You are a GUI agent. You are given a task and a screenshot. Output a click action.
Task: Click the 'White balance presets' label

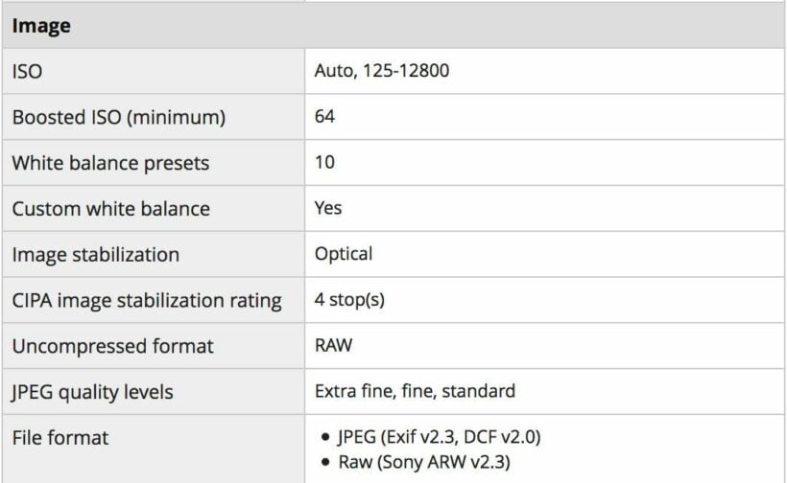tap(110, 163)
